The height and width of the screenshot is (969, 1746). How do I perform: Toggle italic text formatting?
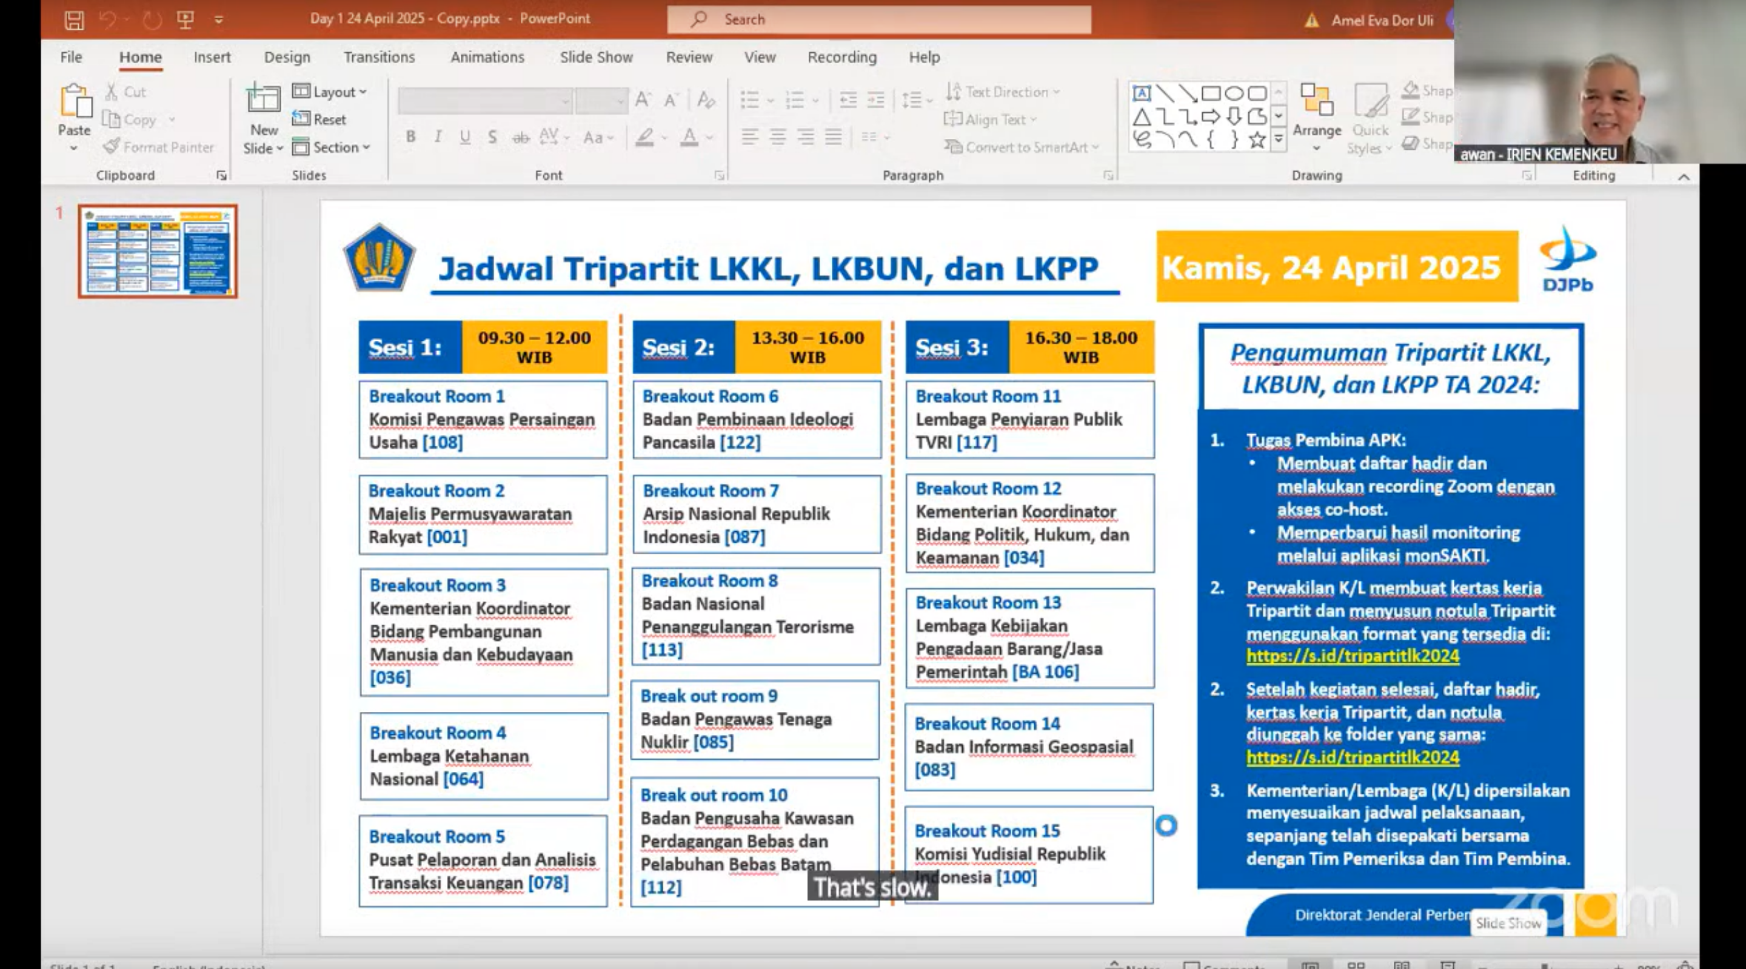coord(438,137)
